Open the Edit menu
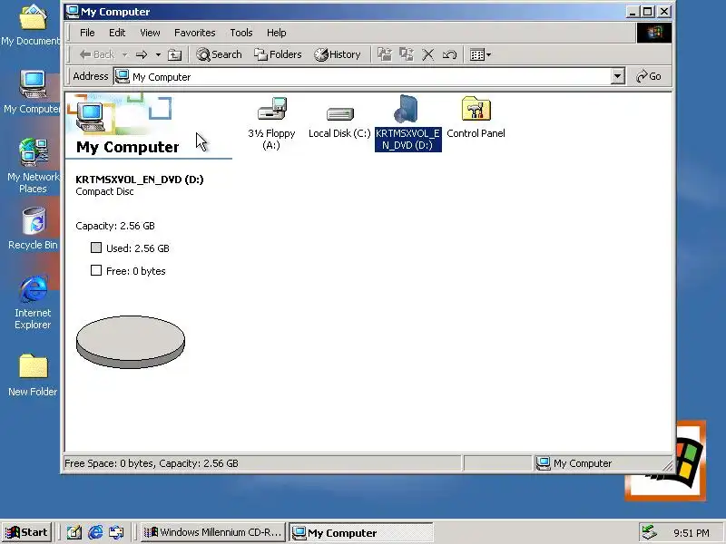Image resolution: width=726 pixels, height=544 pixels. pos(117,33)
